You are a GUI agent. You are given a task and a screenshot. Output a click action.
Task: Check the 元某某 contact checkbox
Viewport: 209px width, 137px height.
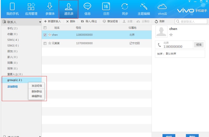[x=45, y=43]
